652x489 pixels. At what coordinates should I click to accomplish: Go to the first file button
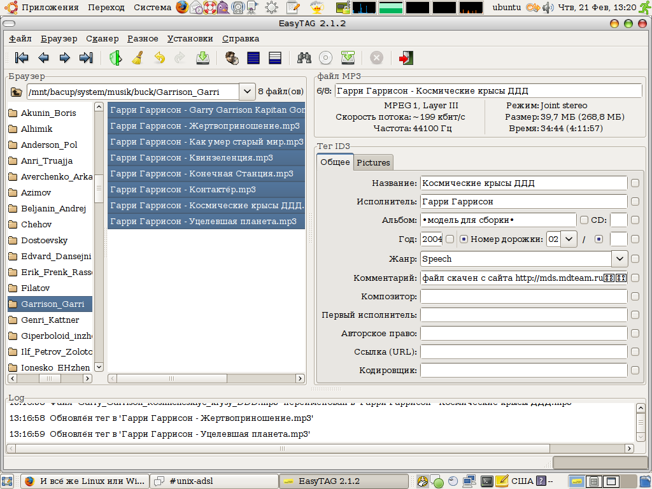22,58
